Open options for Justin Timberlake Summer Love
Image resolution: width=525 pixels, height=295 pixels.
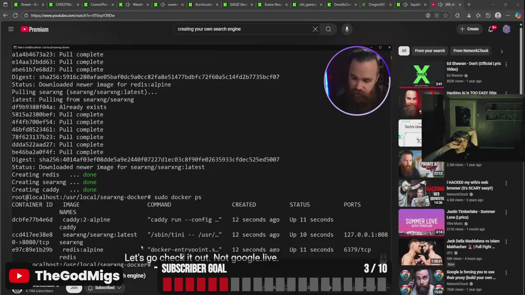(x=506, y=212)
